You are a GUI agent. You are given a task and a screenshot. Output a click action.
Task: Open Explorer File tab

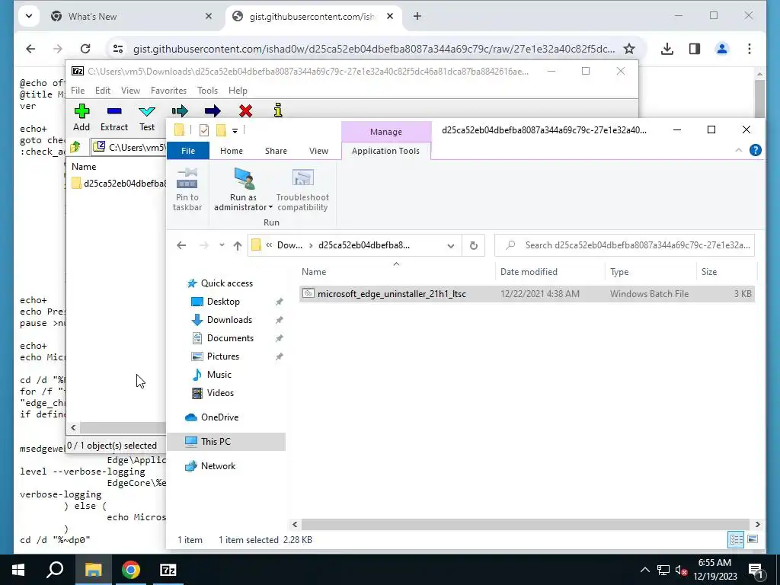point(188,151)
